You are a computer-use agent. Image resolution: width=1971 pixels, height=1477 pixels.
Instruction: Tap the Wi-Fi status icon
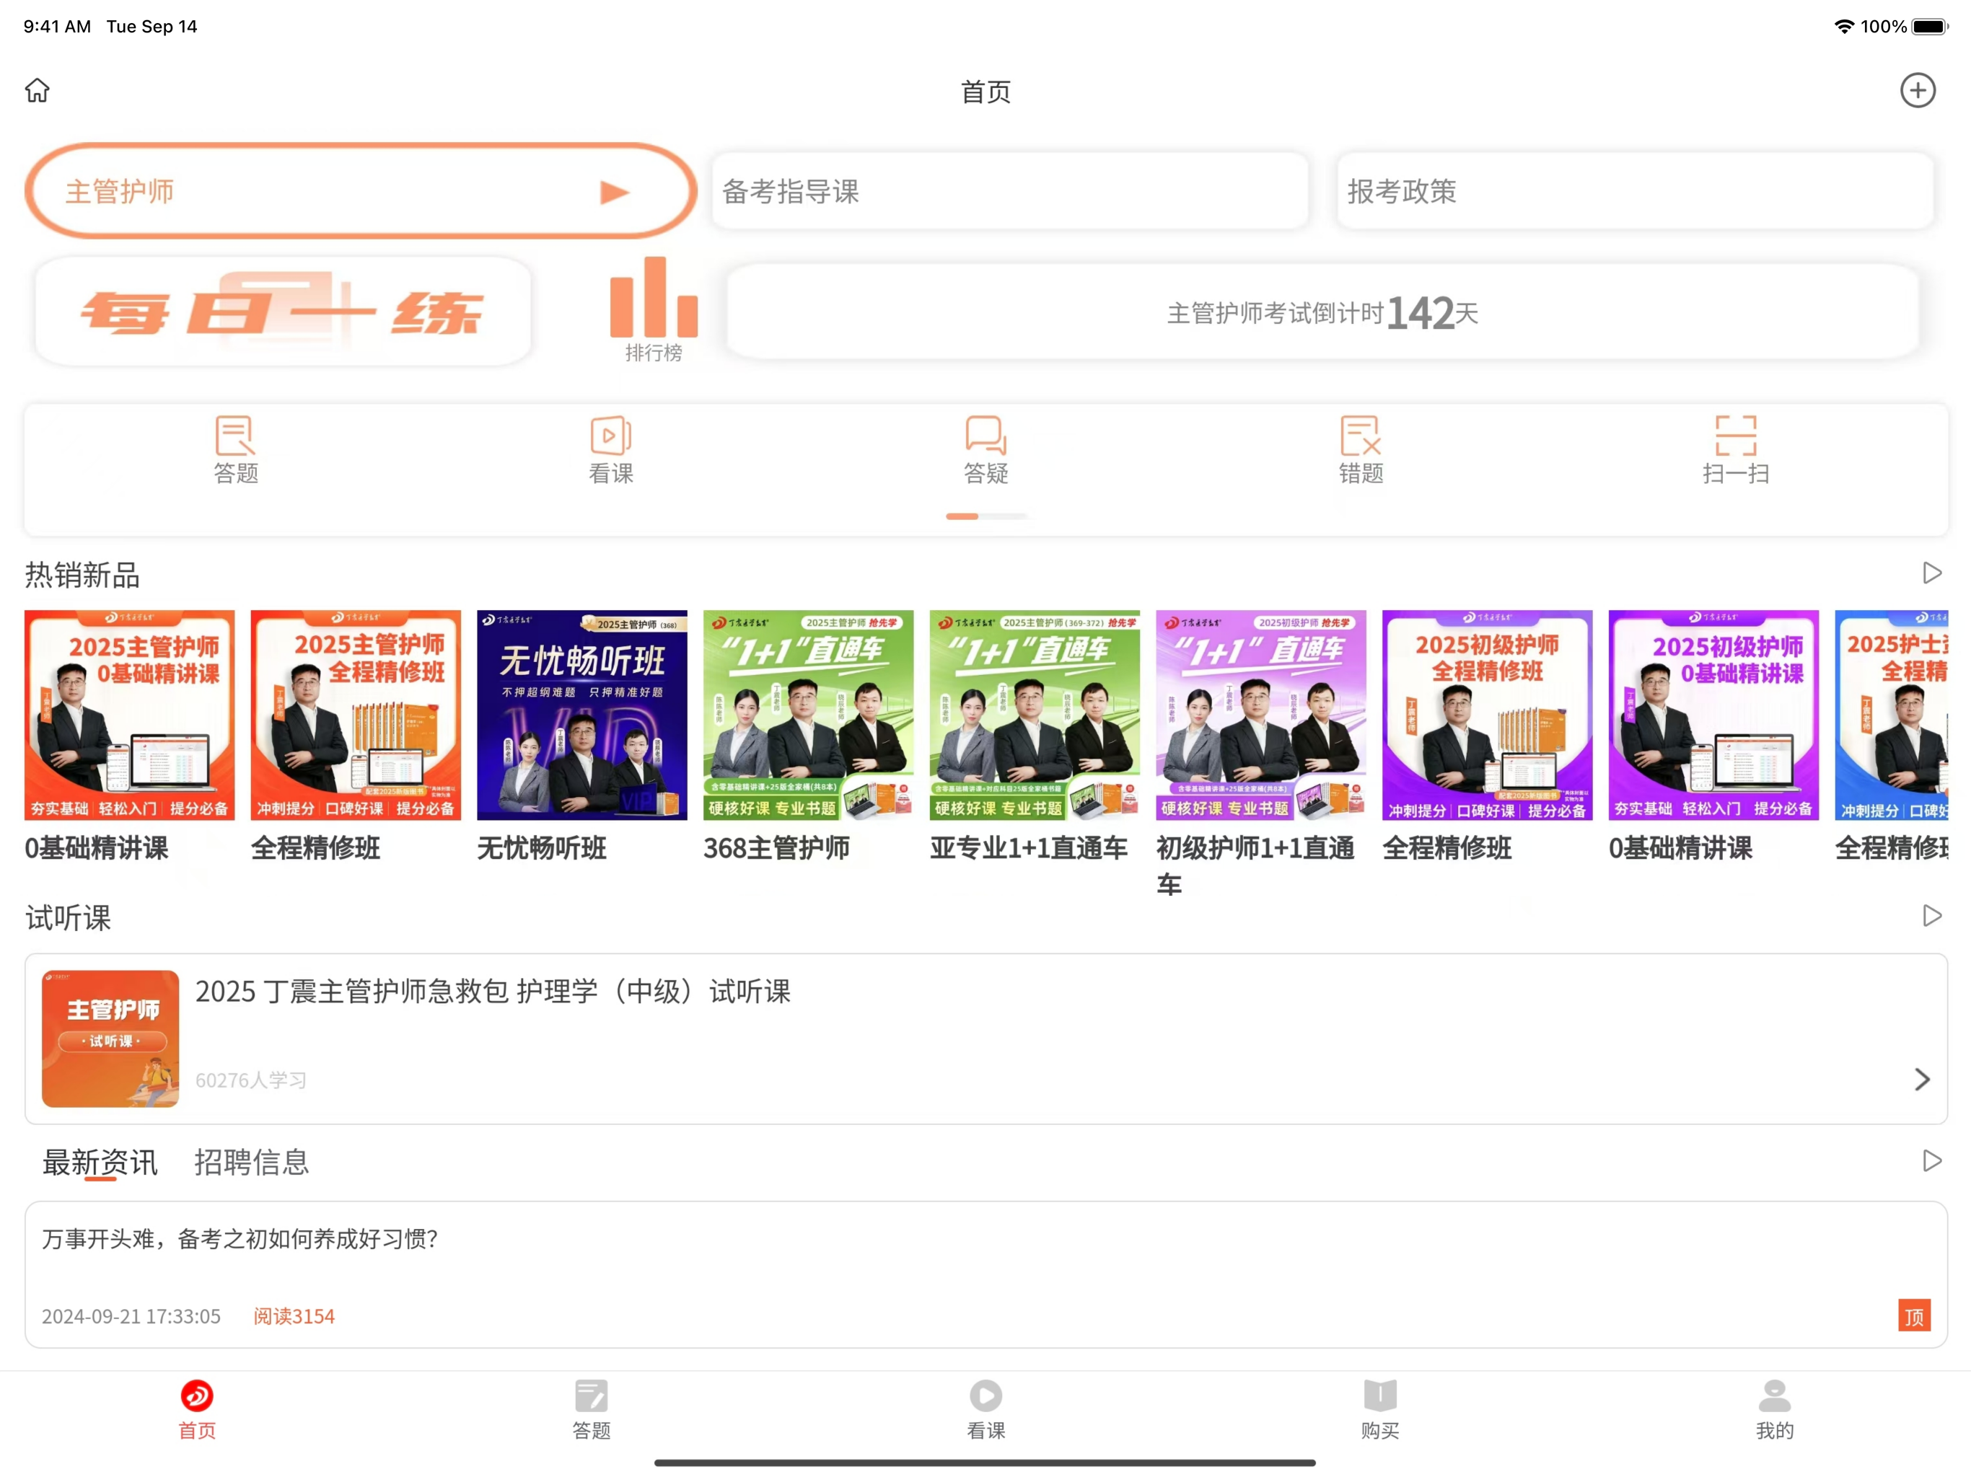(1843, 27)
